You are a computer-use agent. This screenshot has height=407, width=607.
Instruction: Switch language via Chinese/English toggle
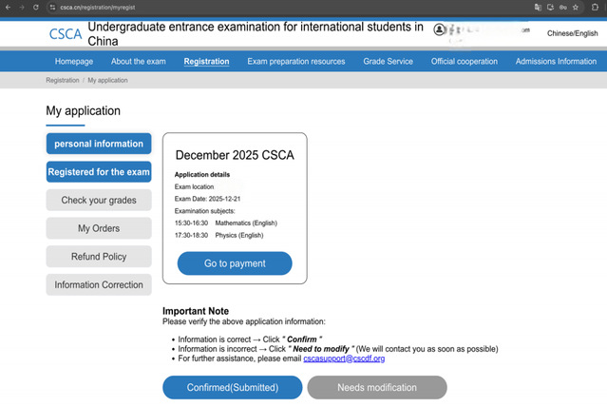[x=573, y=34]
